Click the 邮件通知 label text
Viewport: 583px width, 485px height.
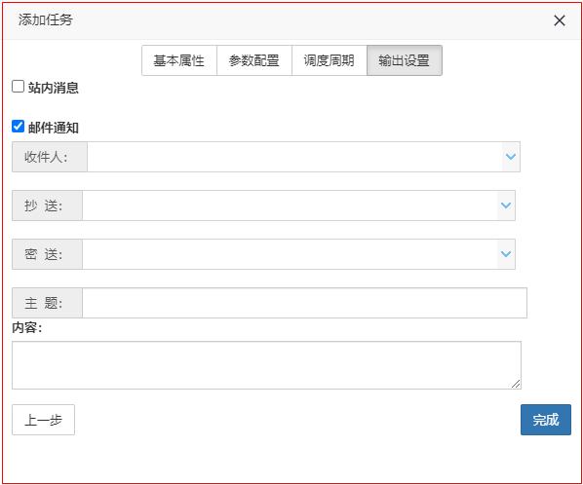[54, 128]
